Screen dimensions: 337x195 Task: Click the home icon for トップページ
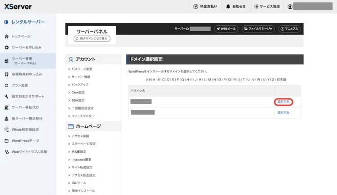coord(6,36)
